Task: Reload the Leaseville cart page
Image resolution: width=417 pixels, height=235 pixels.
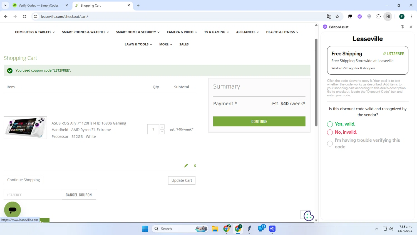Action: click(24, 16)
